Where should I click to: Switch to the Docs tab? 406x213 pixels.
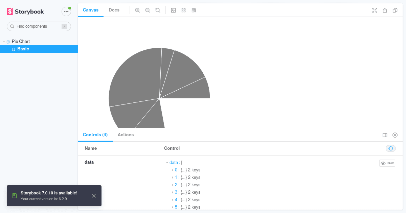(x=114, y=10)
